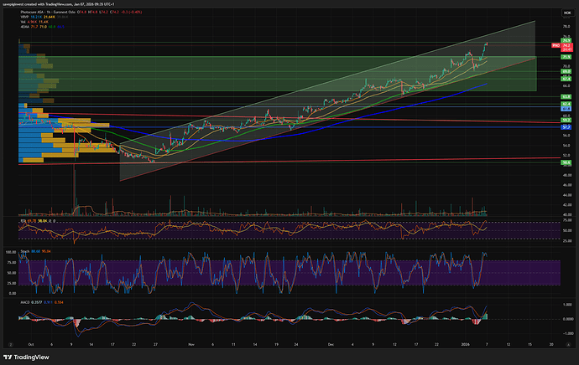Click the 'Nov' label on the time axis
Image resolution: width=579 pixels, height=365 pixels.
[x=192, y=343]
